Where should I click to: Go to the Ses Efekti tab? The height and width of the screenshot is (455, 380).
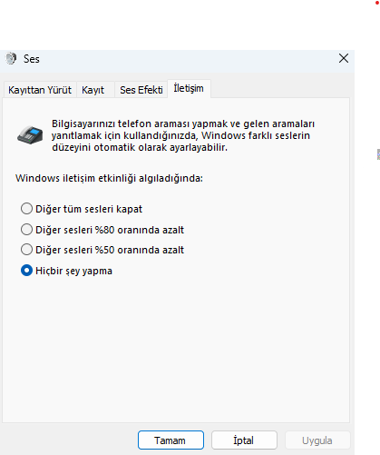click(141, 90)
